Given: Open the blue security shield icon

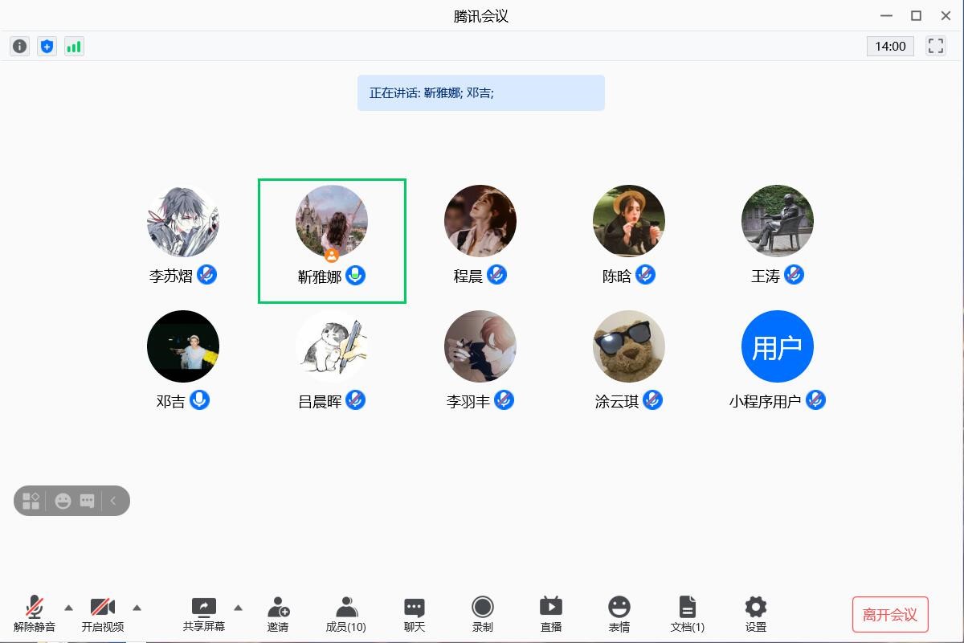Looking at the screenshot, I should click(x=47, y=47).
